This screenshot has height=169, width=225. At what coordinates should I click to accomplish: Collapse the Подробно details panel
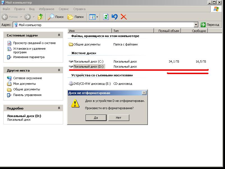tap(59, 108)
